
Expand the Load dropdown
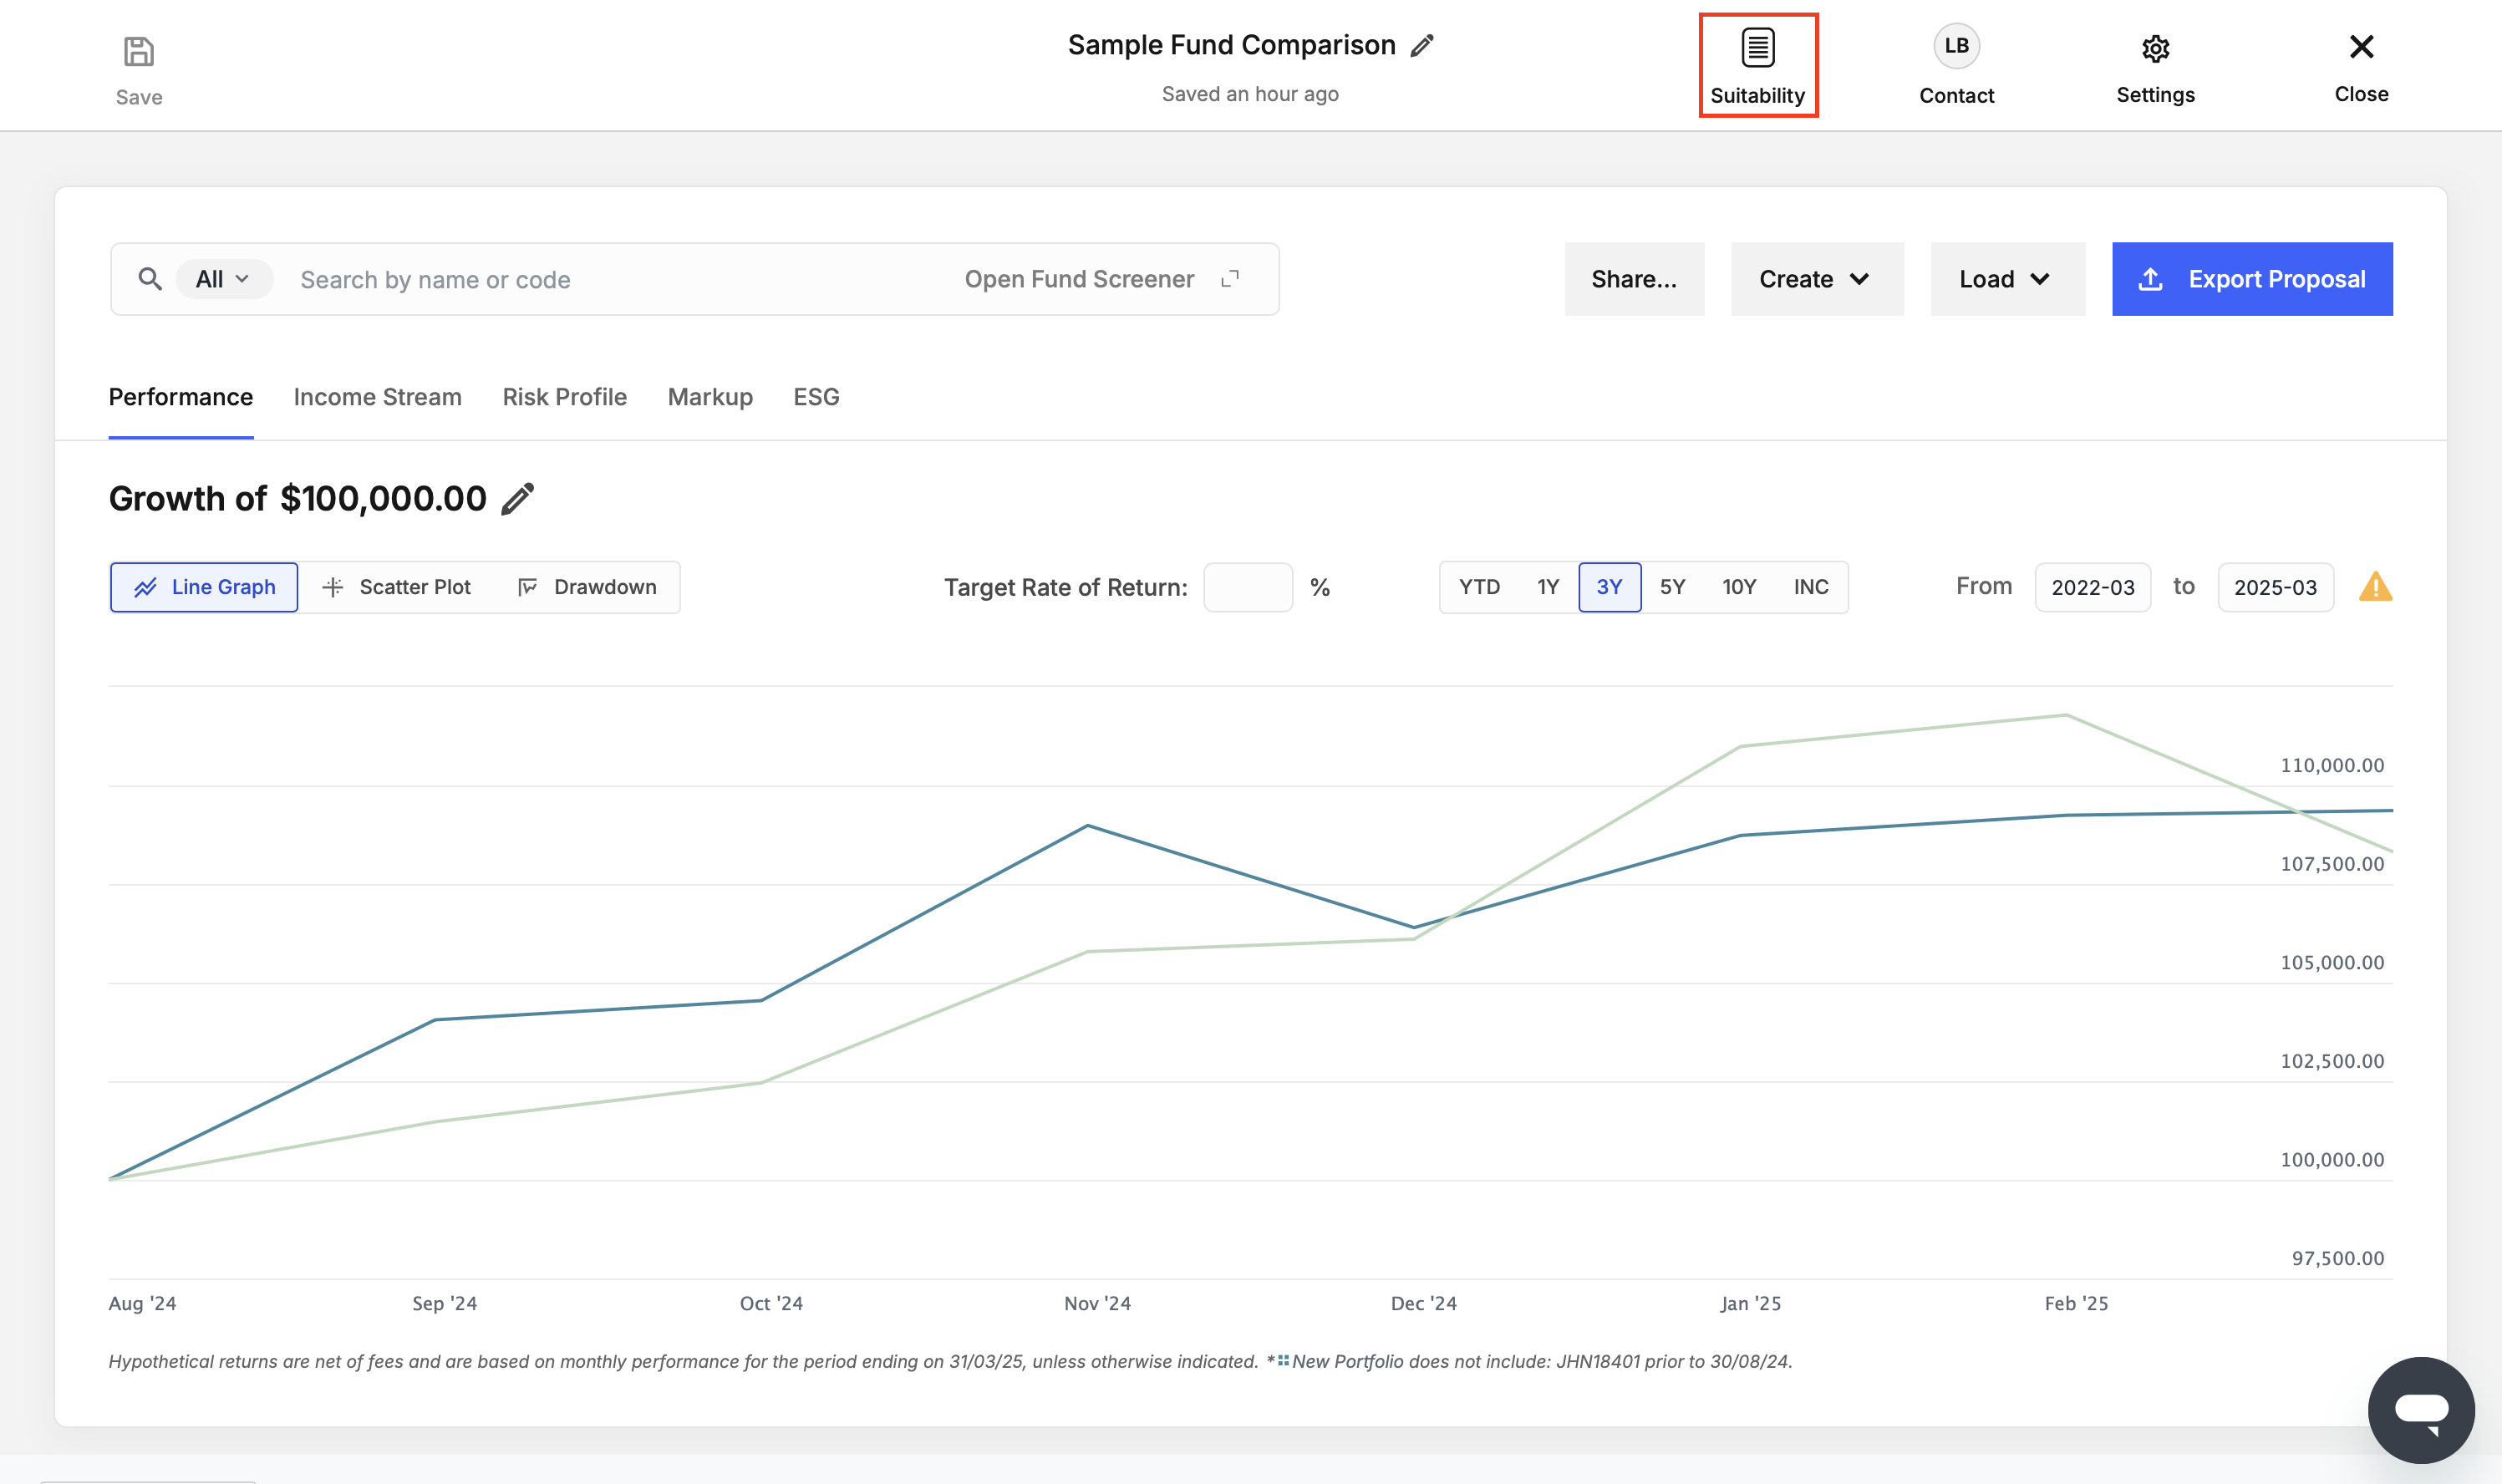2007,279
